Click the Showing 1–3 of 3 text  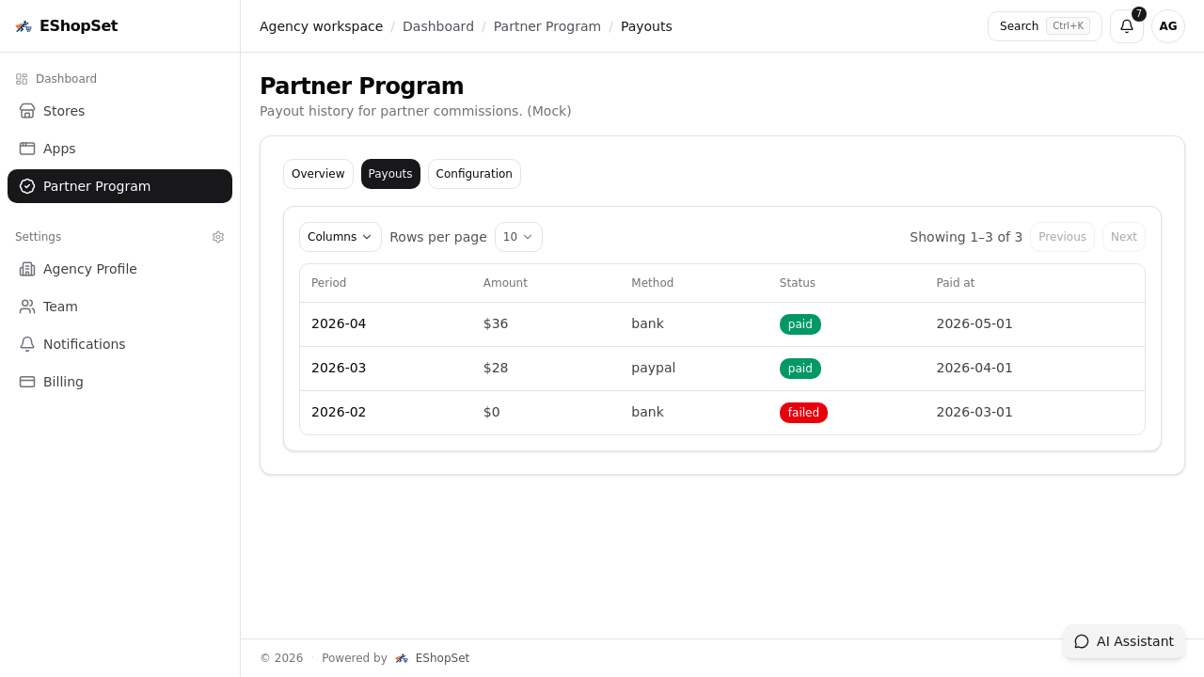click(966, 237)
